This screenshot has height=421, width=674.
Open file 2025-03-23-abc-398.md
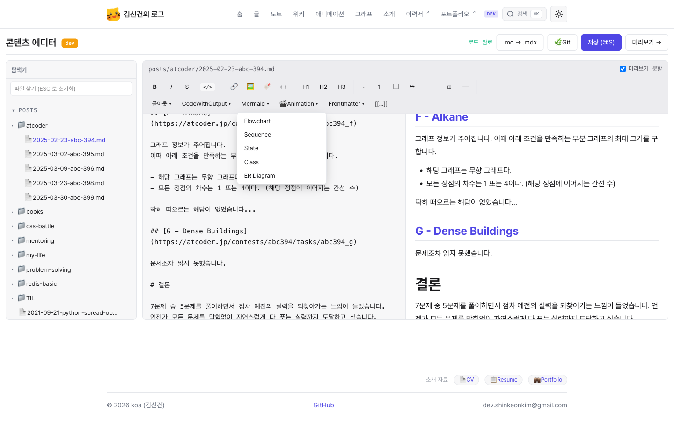pos(68,183)
